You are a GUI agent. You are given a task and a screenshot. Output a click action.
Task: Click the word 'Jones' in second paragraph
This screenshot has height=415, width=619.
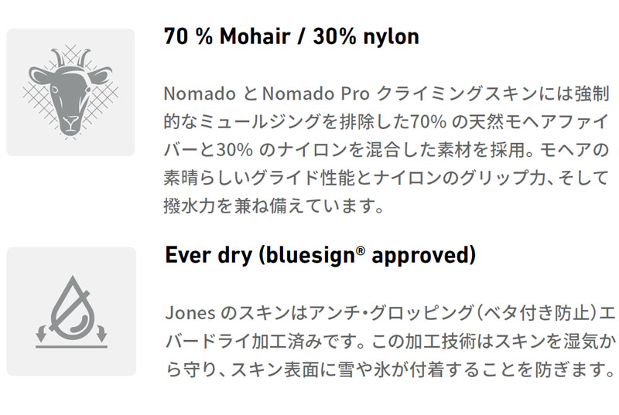[190, 313]
